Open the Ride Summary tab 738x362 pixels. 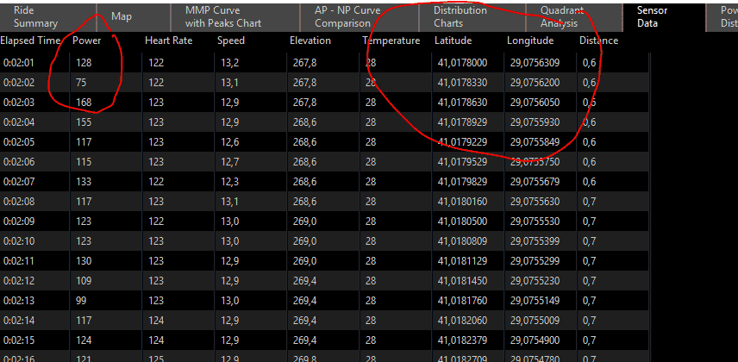tap(35, 16)
